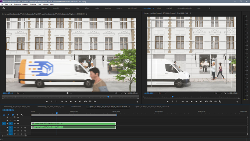Screen dimensions: 250x141
Task: Solo audio track A1
Action: coord(22,127)
